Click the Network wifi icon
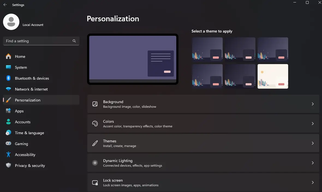The width and height of the screenshot is (322, 192). 8,89
